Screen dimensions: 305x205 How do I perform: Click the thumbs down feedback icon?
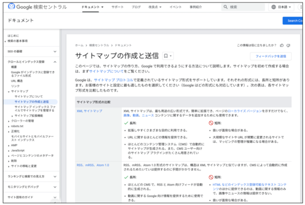[288, 45]
